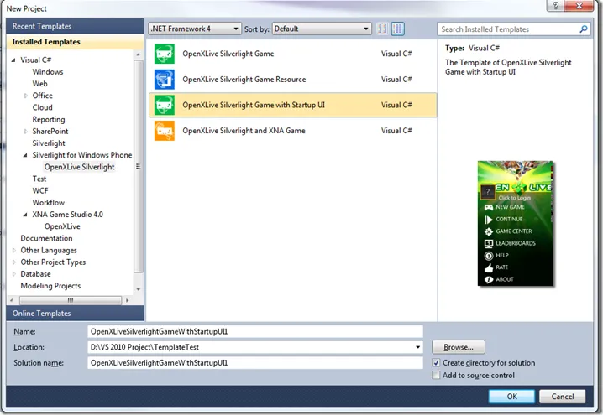Image resolution: width=603 pixels, height=415 pixels.
Task: Click the OpenXLive Silverlight Game template icon
Action: [x=165, y=54]
